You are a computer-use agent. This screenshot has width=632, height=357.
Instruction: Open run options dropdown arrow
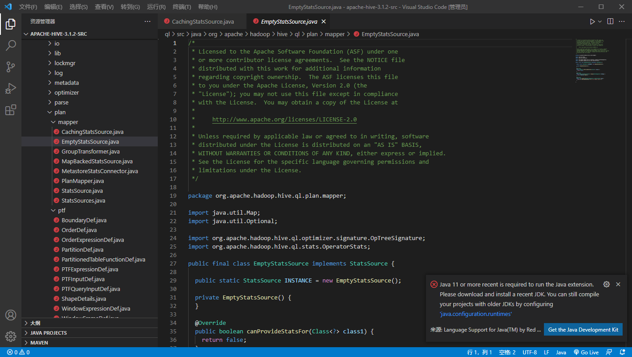pyautogui.click(x=600, y=21)
